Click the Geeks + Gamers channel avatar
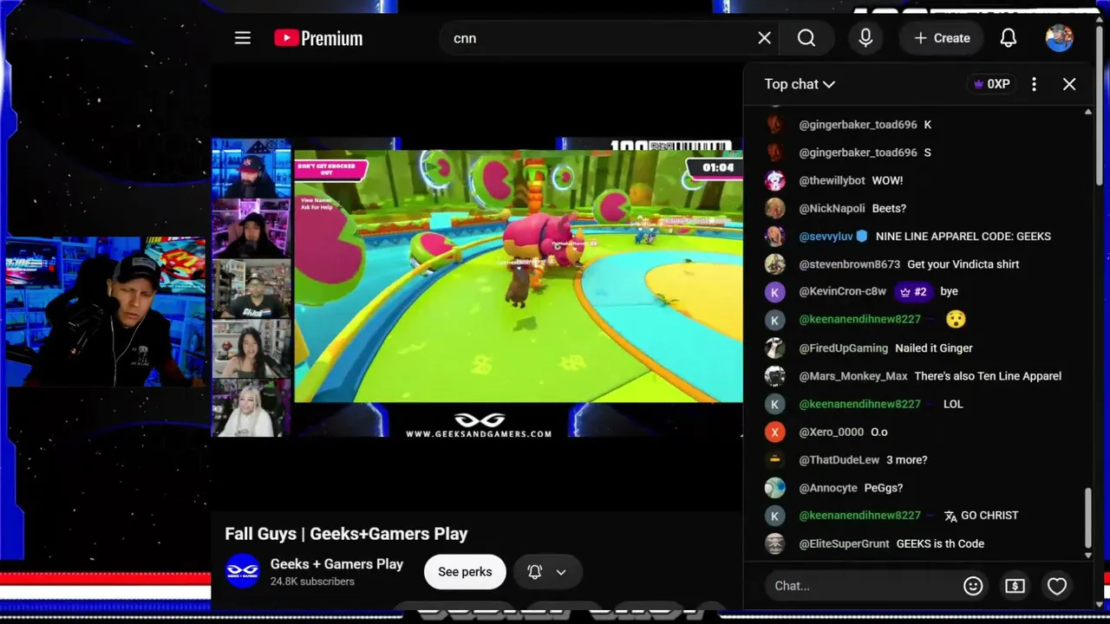This screenshot has width=1110, height=624. coord(243,572)
